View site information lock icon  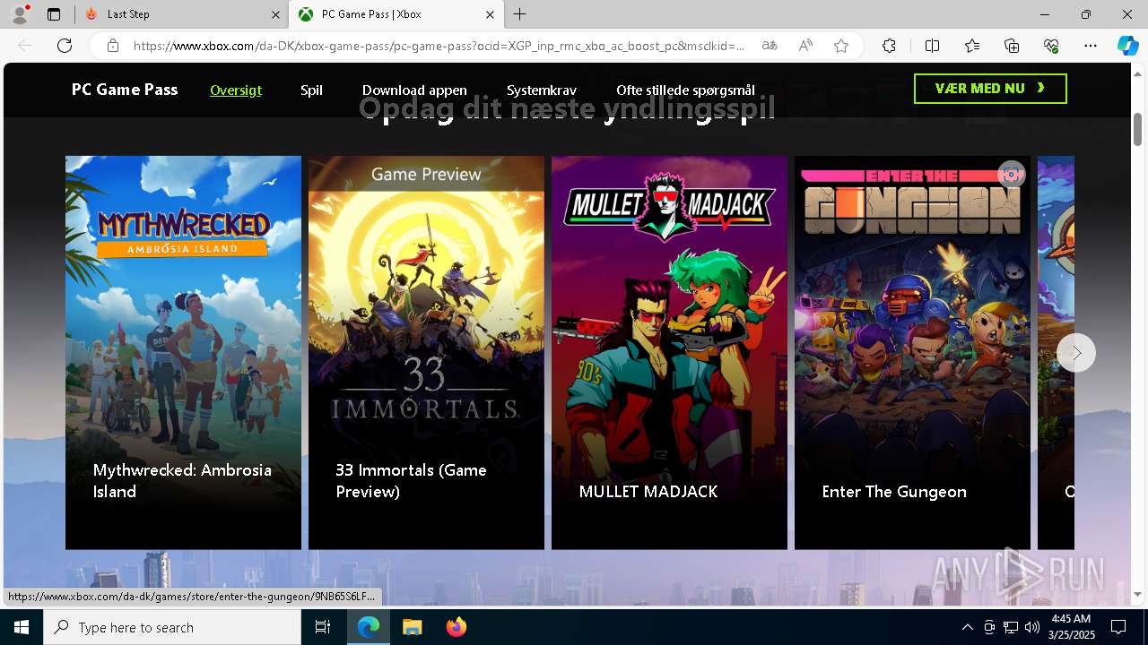(x=113, y=46)
